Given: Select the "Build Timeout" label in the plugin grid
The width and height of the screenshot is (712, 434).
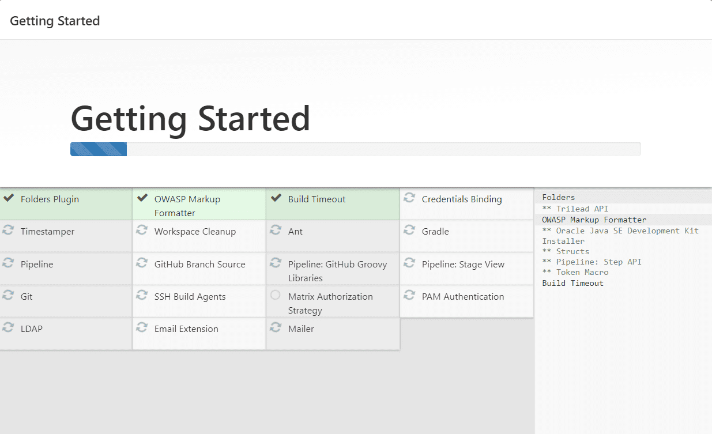Looking at the screenshot, I should 317,199.
